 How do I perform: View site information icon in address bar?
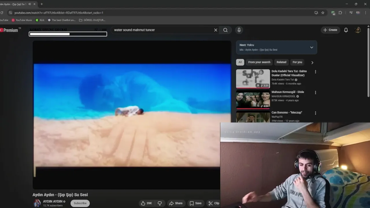coord(10,13)
